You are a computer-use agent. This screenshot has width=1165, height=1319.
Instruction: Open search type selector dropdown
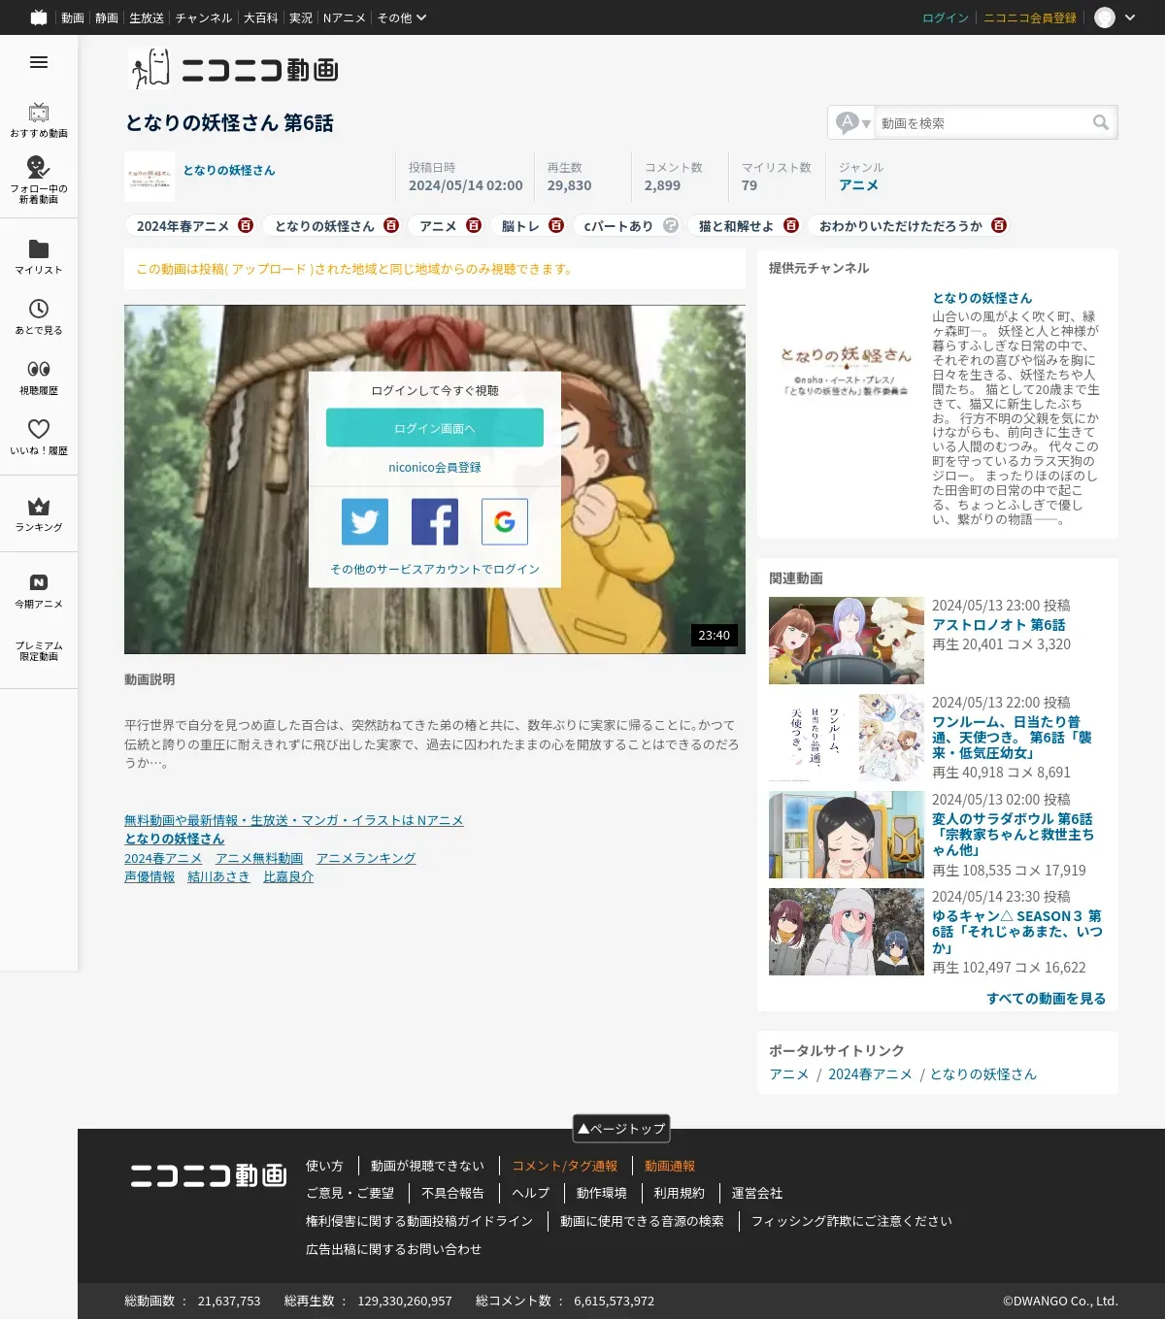[x=852, y=122]
